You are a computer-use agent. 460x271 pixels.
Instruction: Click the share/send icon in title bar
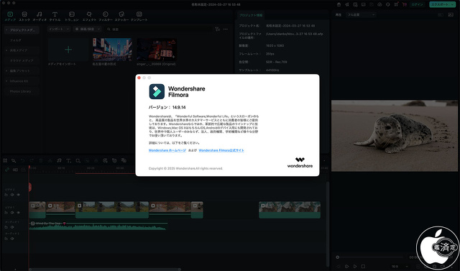pos(347,4)
